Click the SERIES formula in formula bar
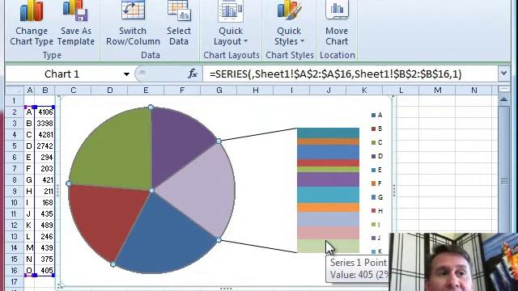 point(335,74)
